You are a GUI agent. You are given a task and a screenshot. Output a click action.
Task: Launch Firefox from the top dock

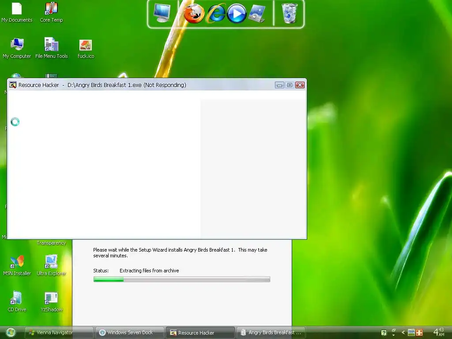194,13
